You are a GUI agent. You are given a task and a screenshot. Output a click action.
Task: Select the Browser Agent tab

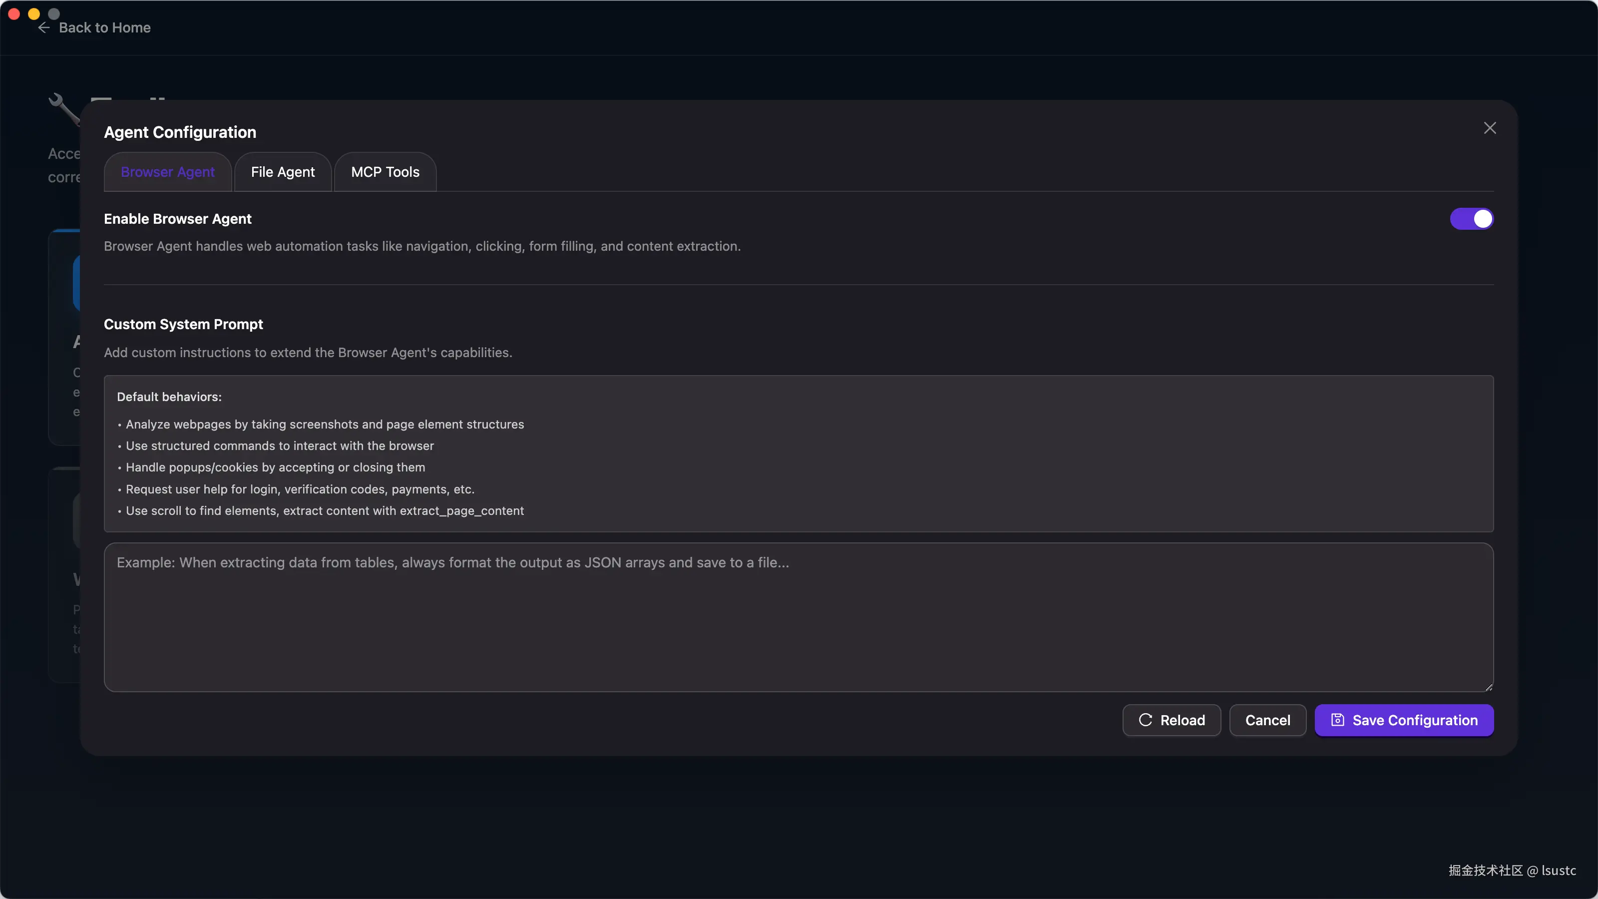(x=167, y=172)
